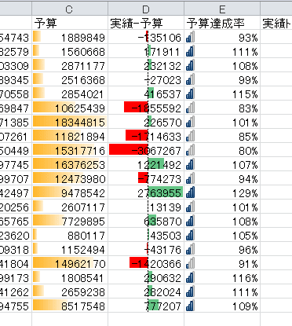Screen dimensions: 292x326
Task: Select budget cell 1152494
Action: click(x=70, y=249)
